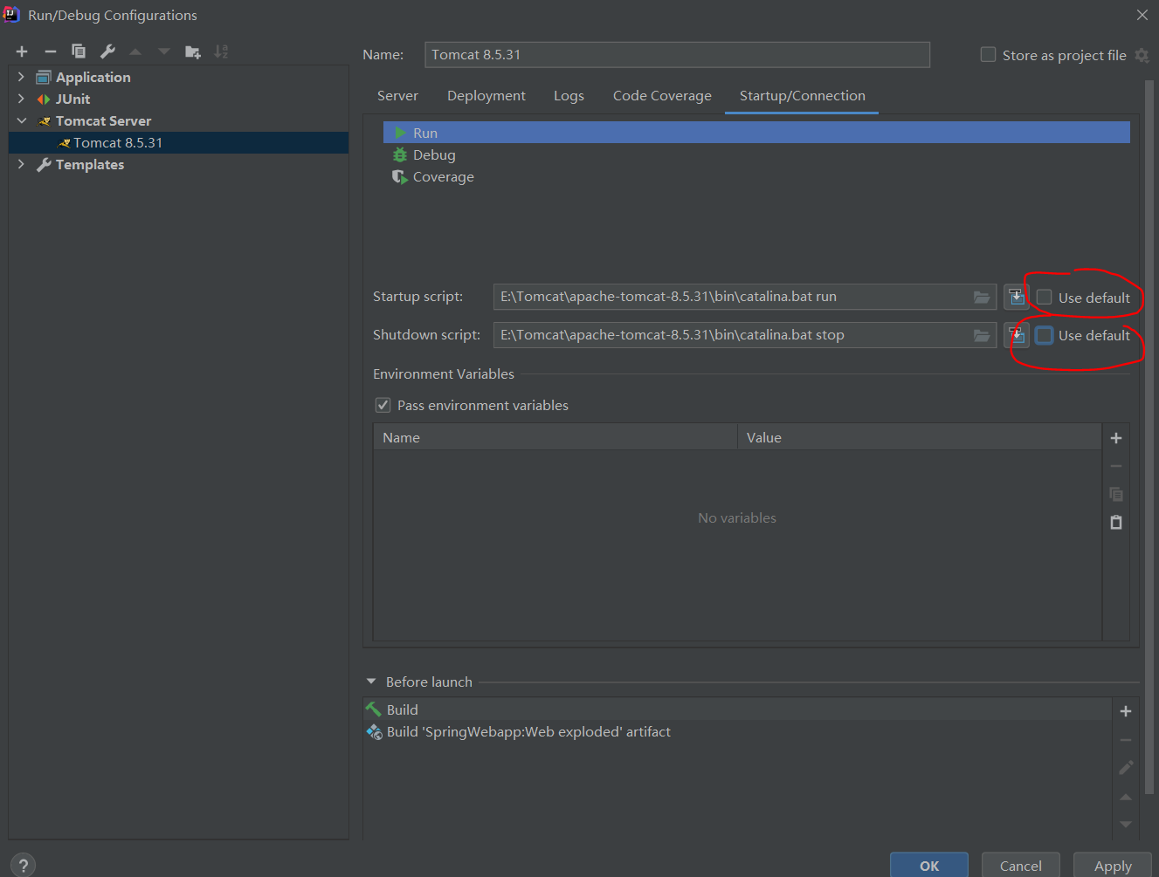
Task: Click the Value column header
Action: 920,437
